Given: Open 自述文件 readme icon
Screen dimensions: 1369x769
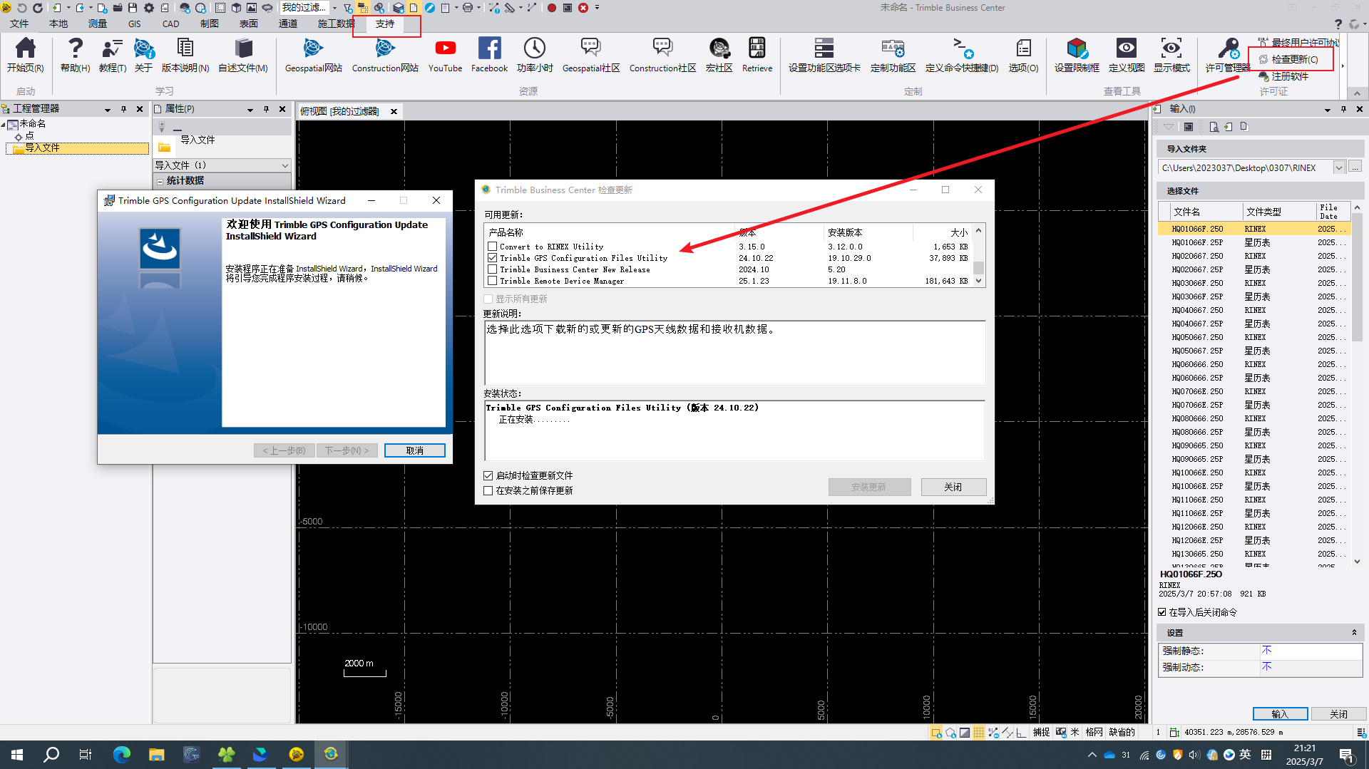Looking at the screenshot, I should point(243,55).
